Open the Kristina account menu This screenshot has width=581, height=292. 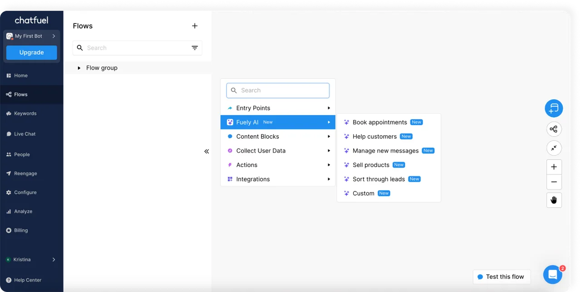pos(31,259)
